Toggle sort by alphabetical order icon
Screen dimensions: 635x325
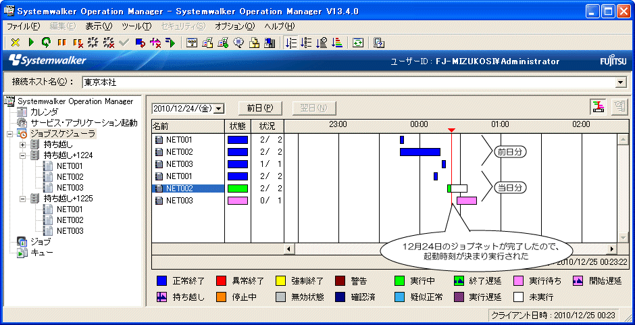(x=306, y=43)
